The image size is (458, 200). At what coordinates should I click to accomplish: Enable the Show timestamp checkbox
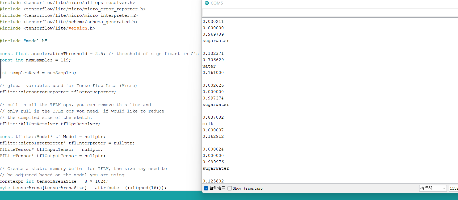[x=230, y=188]
